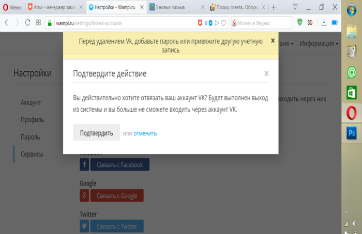Click the Связать с Twitter button

pos(117,226)
